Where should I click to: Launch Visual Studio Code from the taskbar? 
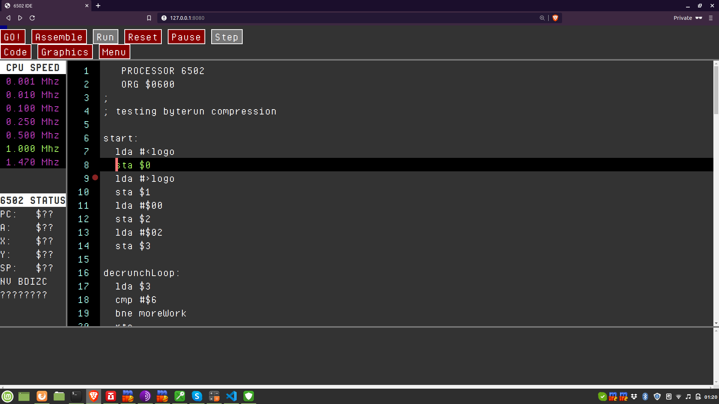click(x=231, y=396)
